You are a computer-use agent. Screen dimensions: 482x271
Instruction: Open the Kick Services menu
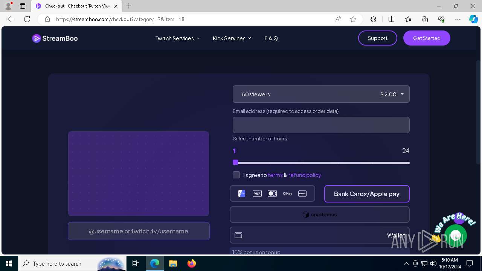232,38
